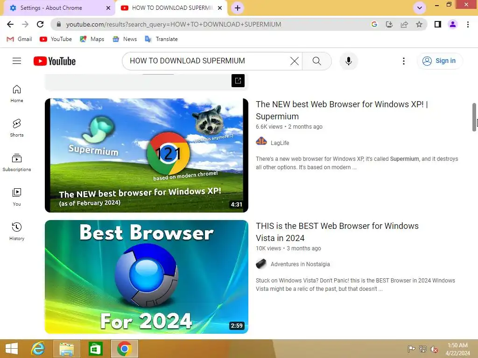This screenshot has height=358, width=478.
Task: Open Subscriptions in YouTube sidebar
Action: pos(17,163)
